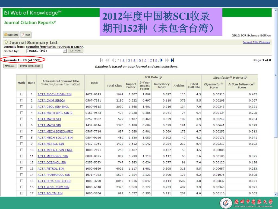
Task: Open the ACTA METEOROL SIN journal link
Action: click(53, 156)
